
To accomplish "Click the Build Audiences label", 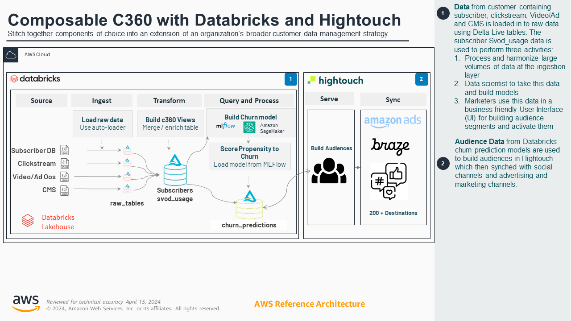I will [331, 148].
